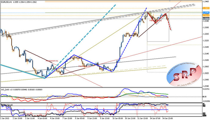Click the 0.01701 value on AO scale
Viewport: 210px width, 120px height.
tap(206, 89)
